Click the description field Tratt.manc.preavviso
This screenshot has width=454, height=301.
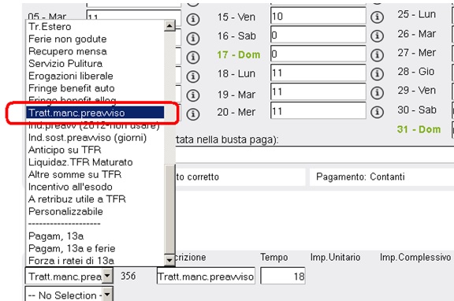click(x=206, y=276)
